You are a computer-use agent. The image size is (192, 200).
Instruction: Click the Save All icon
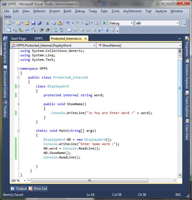click(40, 23)
